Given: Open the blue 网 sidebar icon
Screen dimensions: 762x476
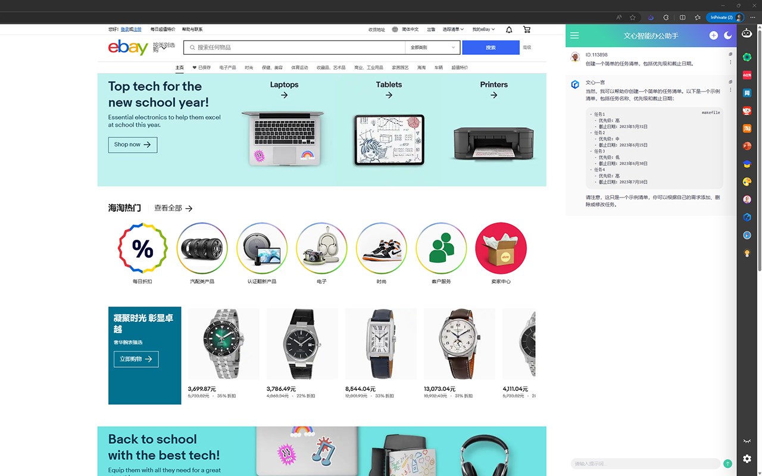Looking at the screenshot, I should click(747, 93).
